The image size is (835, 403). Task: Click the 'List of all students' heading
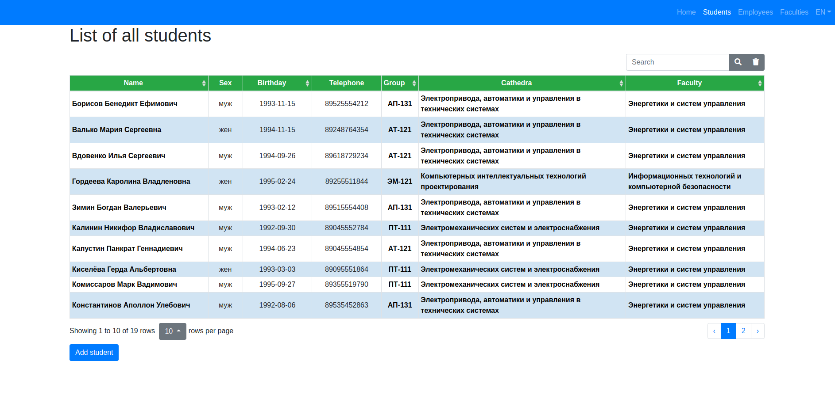pyautogui.click(x=140, y=36)
